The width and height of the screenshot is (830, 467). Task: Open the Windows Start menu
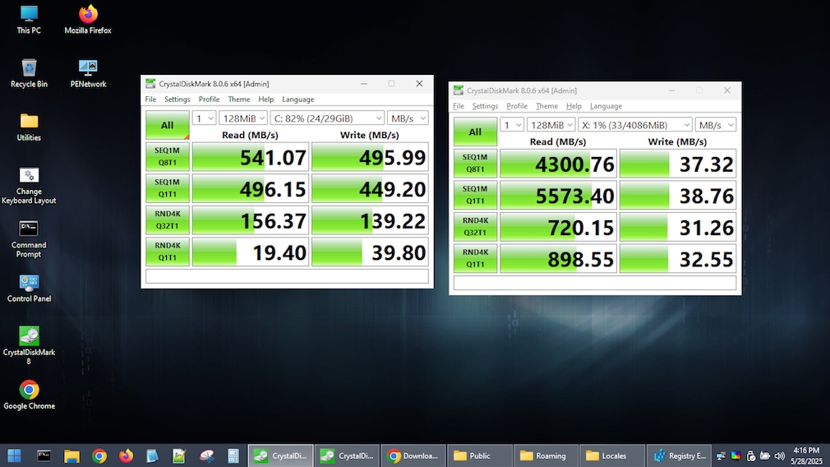pyautogui.click(x=14, y=455)
